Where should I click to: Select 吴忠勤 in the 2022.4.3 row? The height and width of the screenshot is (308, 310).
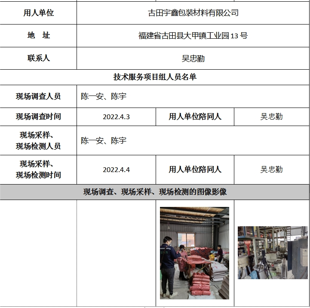tap(271, 117)
